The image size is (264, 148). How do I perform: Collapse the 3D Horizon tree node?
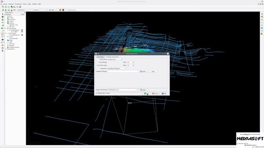(x=6, y=28)
